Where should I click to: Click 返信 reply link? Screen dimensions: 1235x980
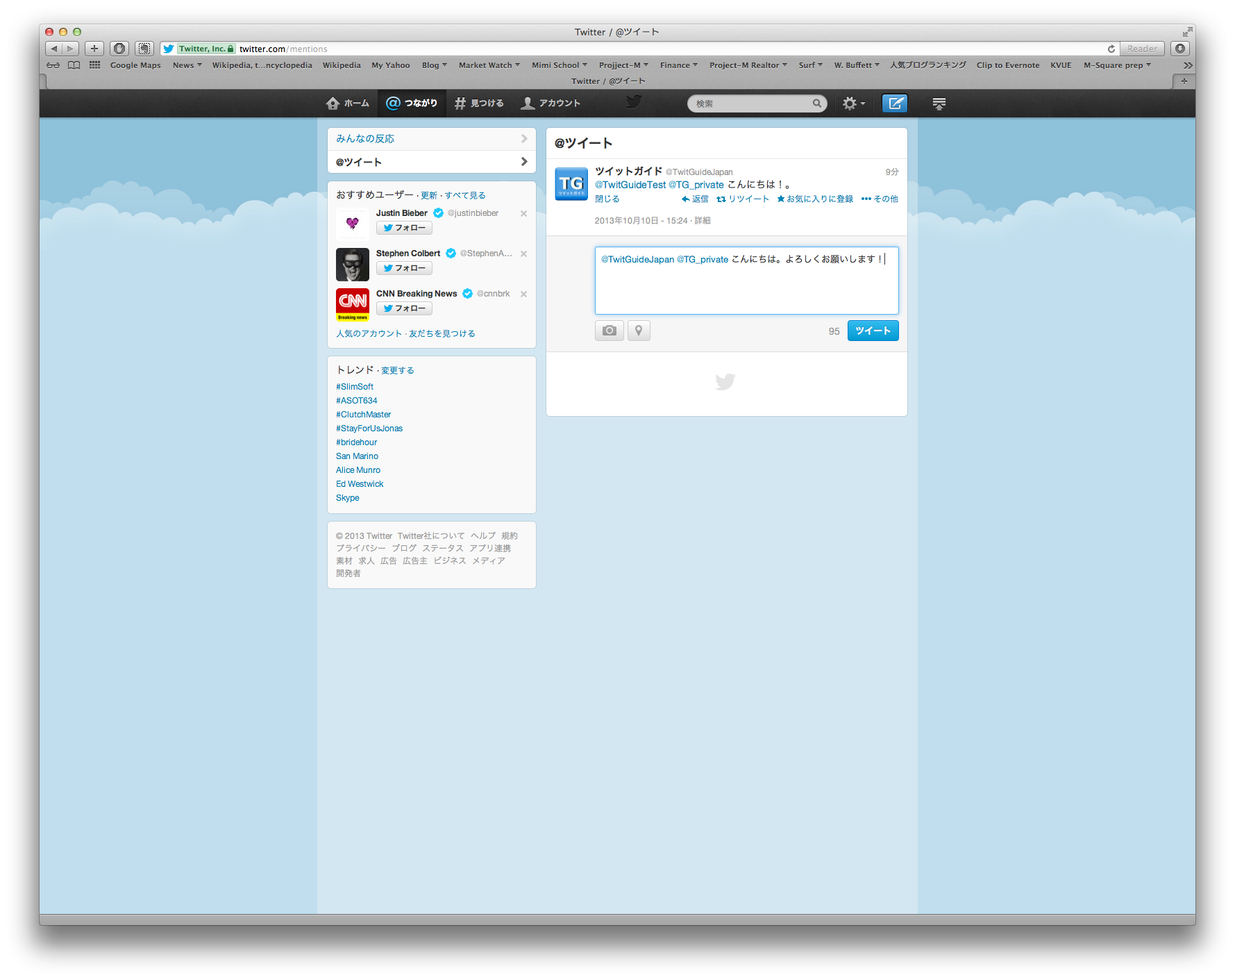tap(695, 199)
